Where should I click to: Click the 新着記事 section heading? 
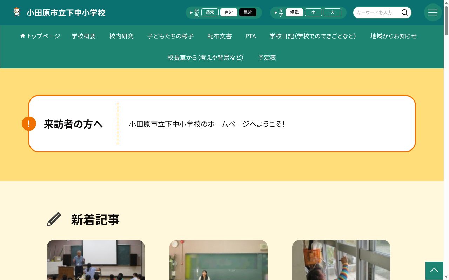[x=95, y=219]
